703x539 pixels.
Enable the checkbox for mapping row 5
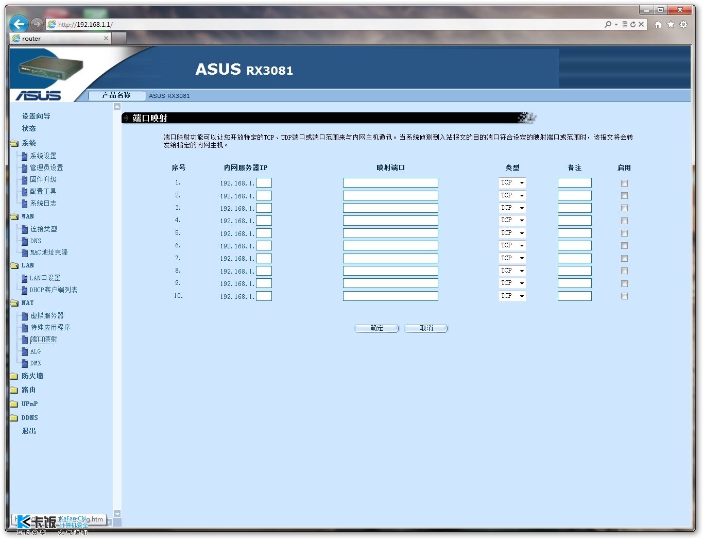click(x=624, y=233)
